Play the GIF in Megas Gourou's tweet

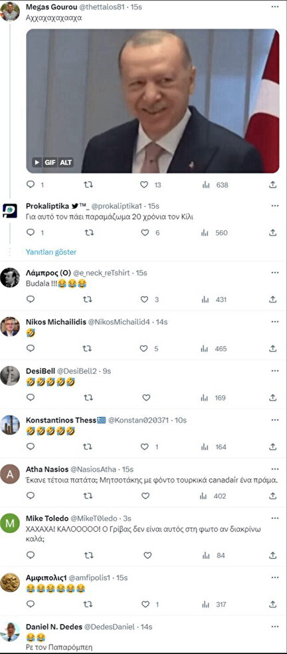pos(37,162)
